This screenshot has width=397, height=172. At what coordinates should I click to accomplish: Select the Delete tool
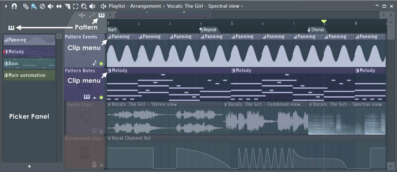click(x=42, y=6)
